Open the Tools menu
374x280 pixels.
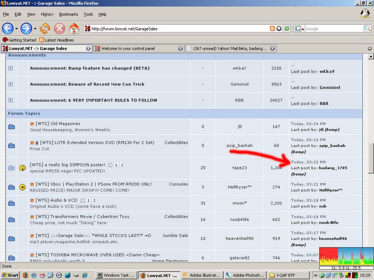click(x=88, y=14)
